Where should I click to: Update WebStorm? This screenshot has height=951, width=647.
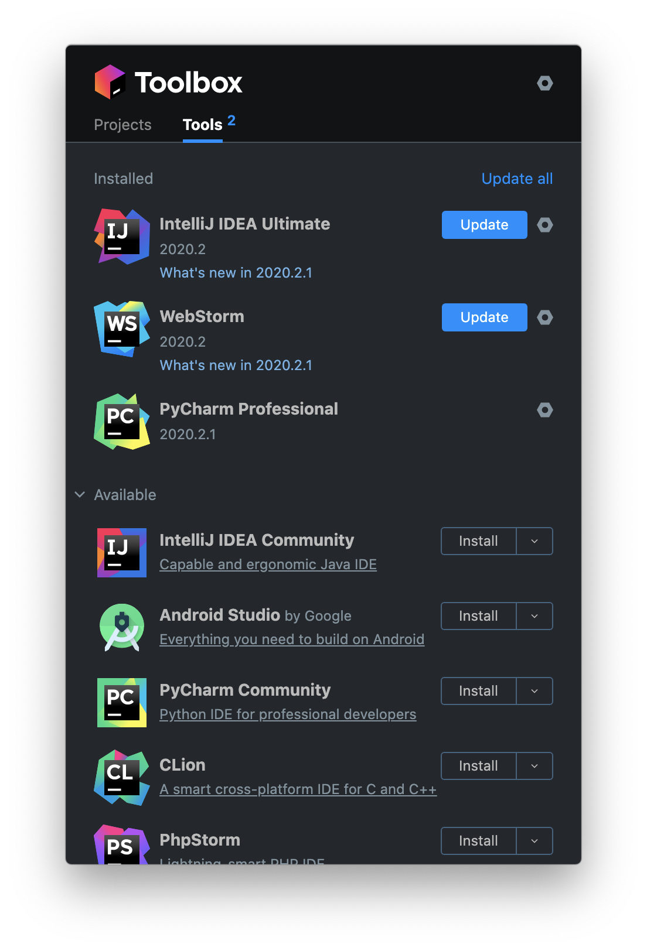tap(485, 317)
